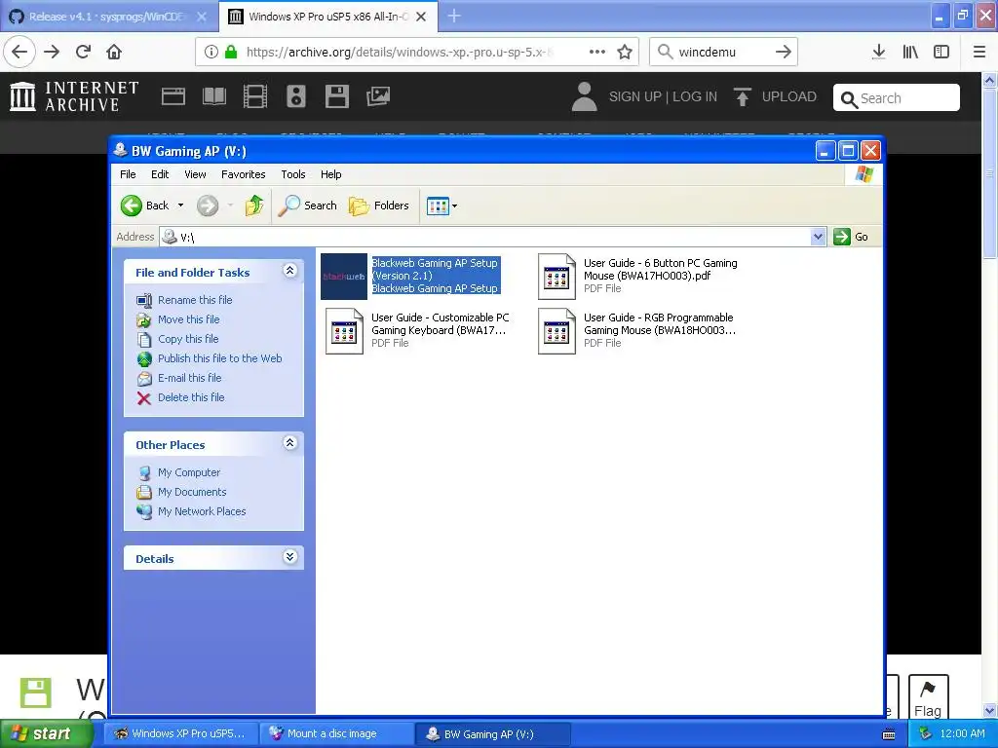Open the Edit menu in Explorer

[160, 174]
